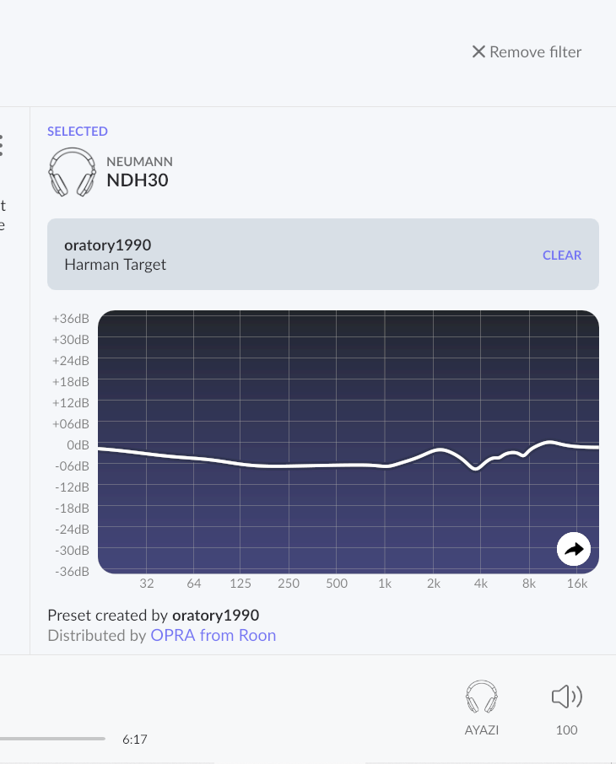Click the AYAZI device label
Viewport: 616px width, 764px height.
[x=482, y=730]
